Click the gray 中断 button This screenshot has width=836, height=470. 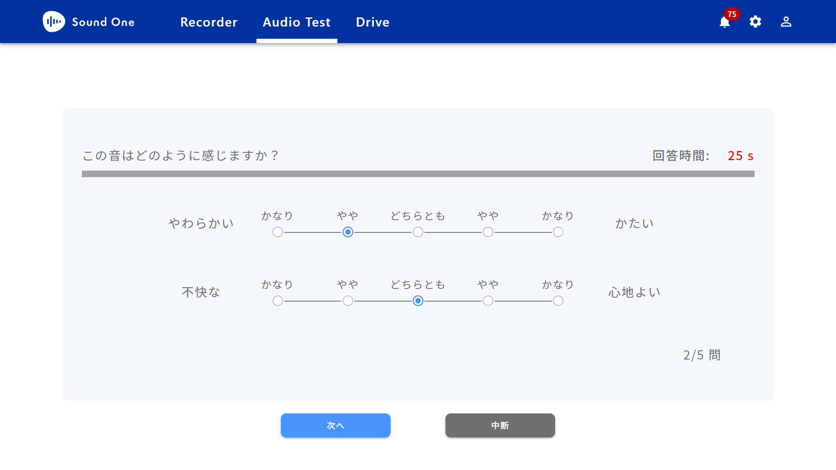click(500, 425)
